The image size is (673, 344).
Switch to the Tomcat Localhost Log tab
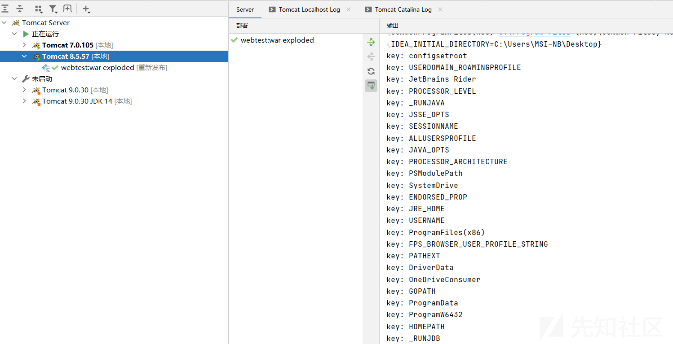pos(309,9)
